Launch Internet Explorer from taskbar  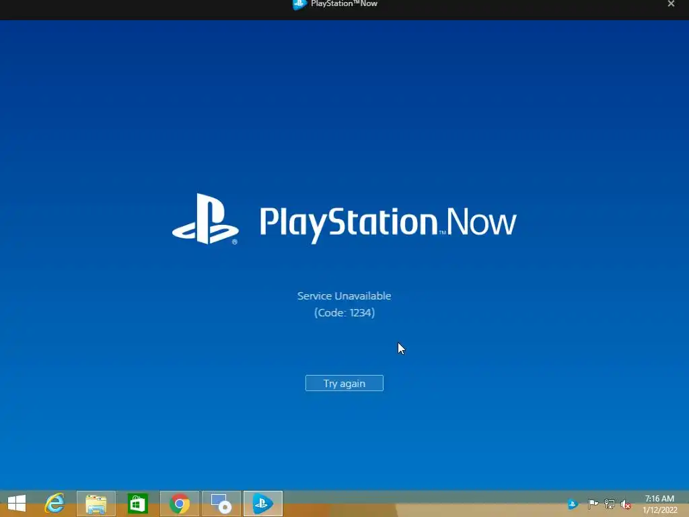[x=55, y=504]
